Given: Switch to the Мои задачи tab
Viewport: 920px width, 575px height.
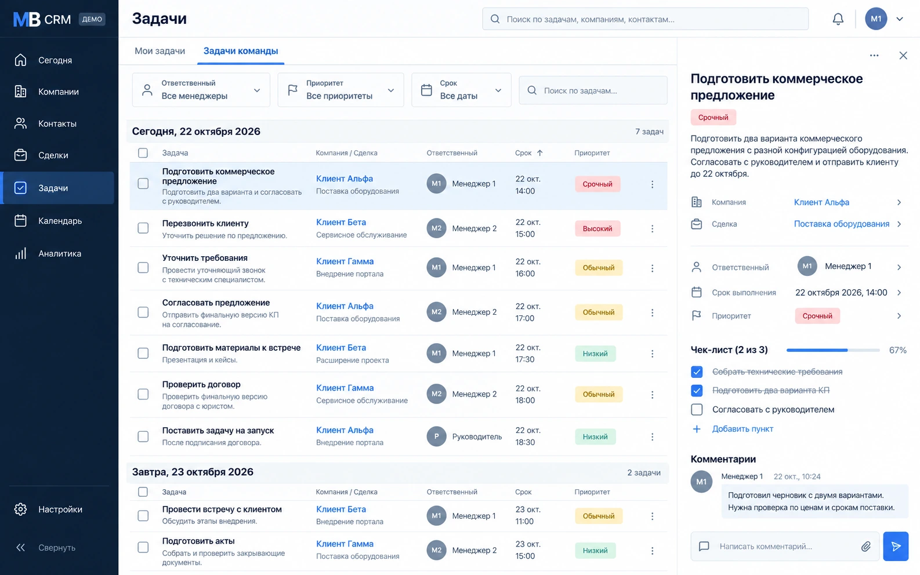Looking at the screenshot, I should tap(160, 51).
